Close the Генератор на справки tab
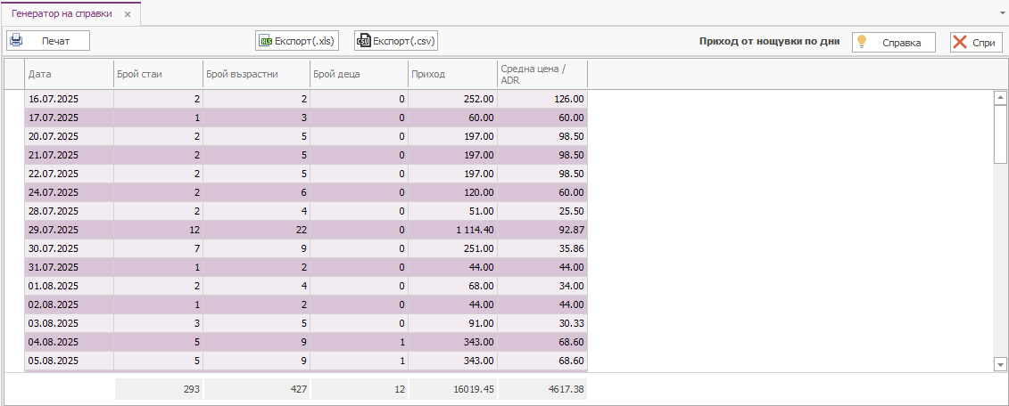Viewport: 1009px width, 406px height. (x=128, y=14)
